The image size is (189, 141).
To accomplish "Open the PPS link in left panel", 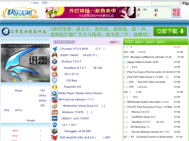I will 6,110.
